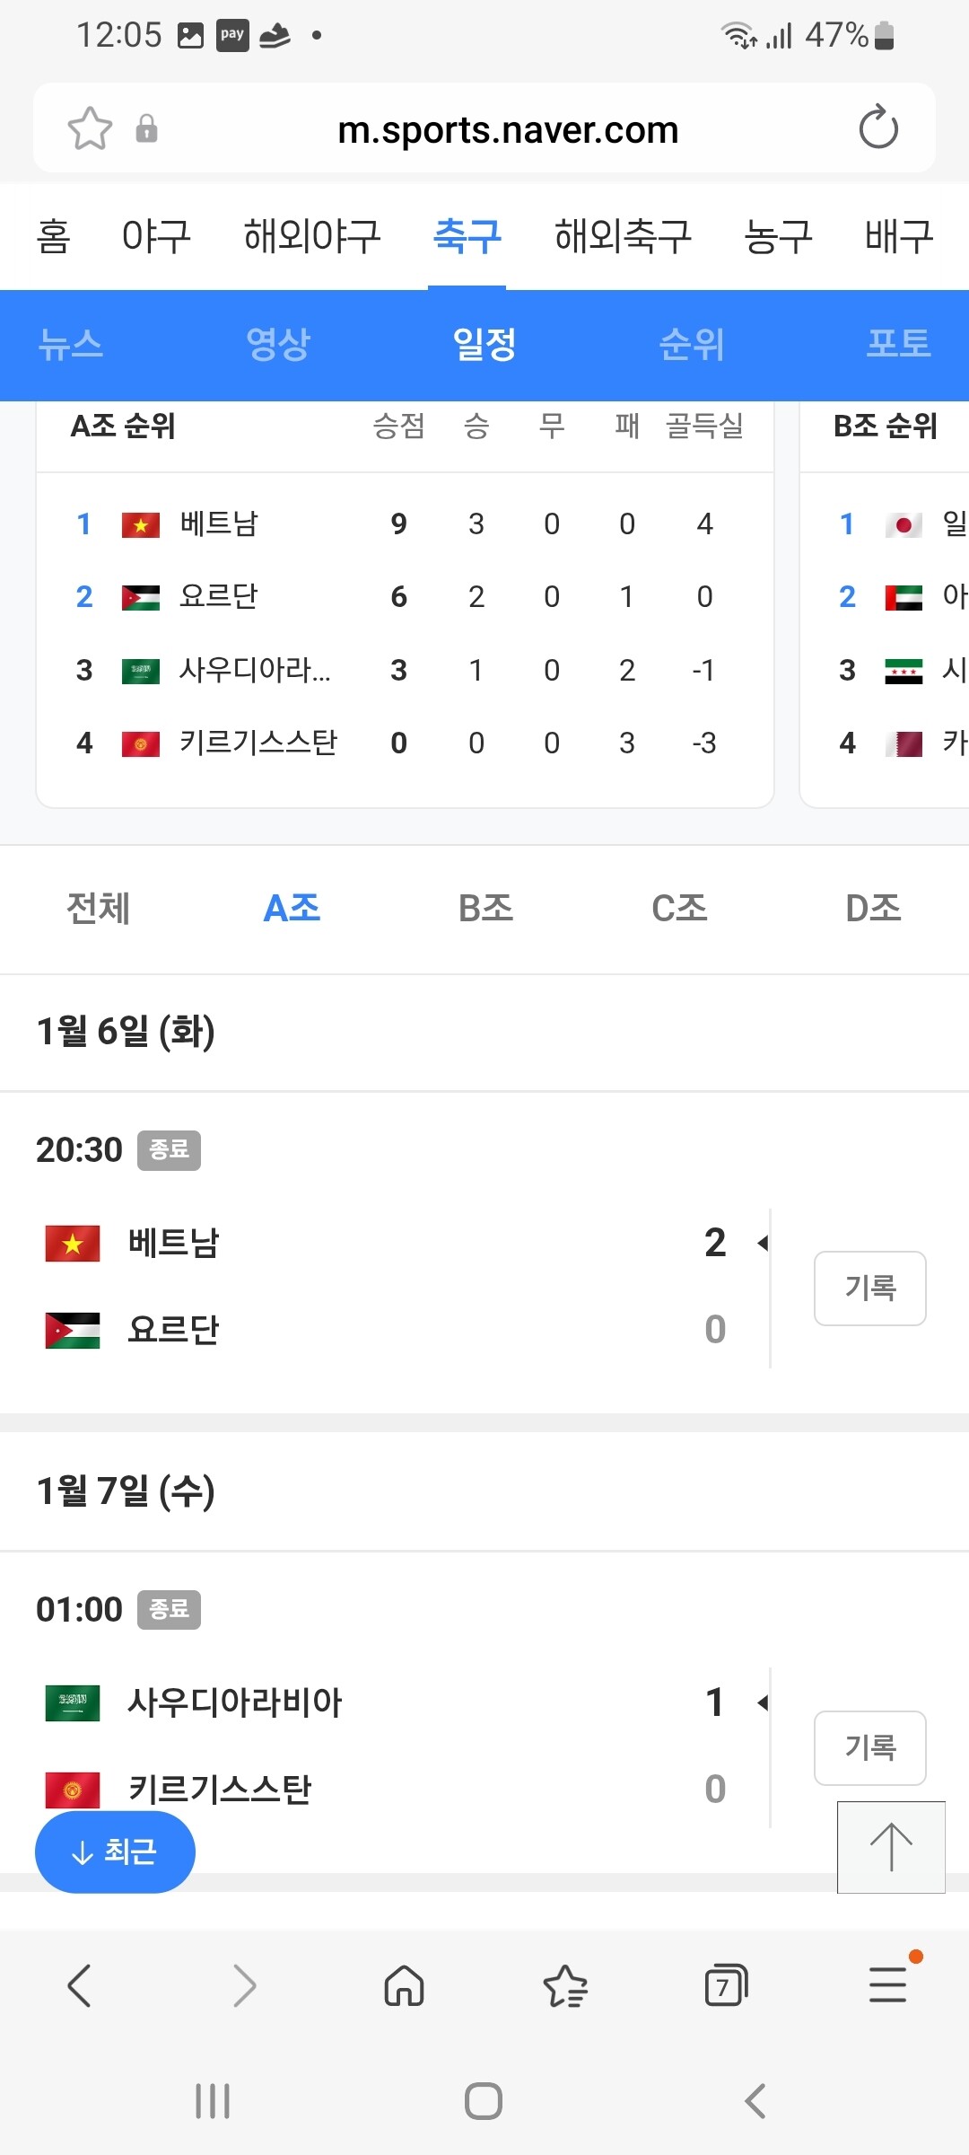Open the tabs switcher showing 7
The height and width of the screenshot is (2155, 969).
click(x=726, y=1985)
